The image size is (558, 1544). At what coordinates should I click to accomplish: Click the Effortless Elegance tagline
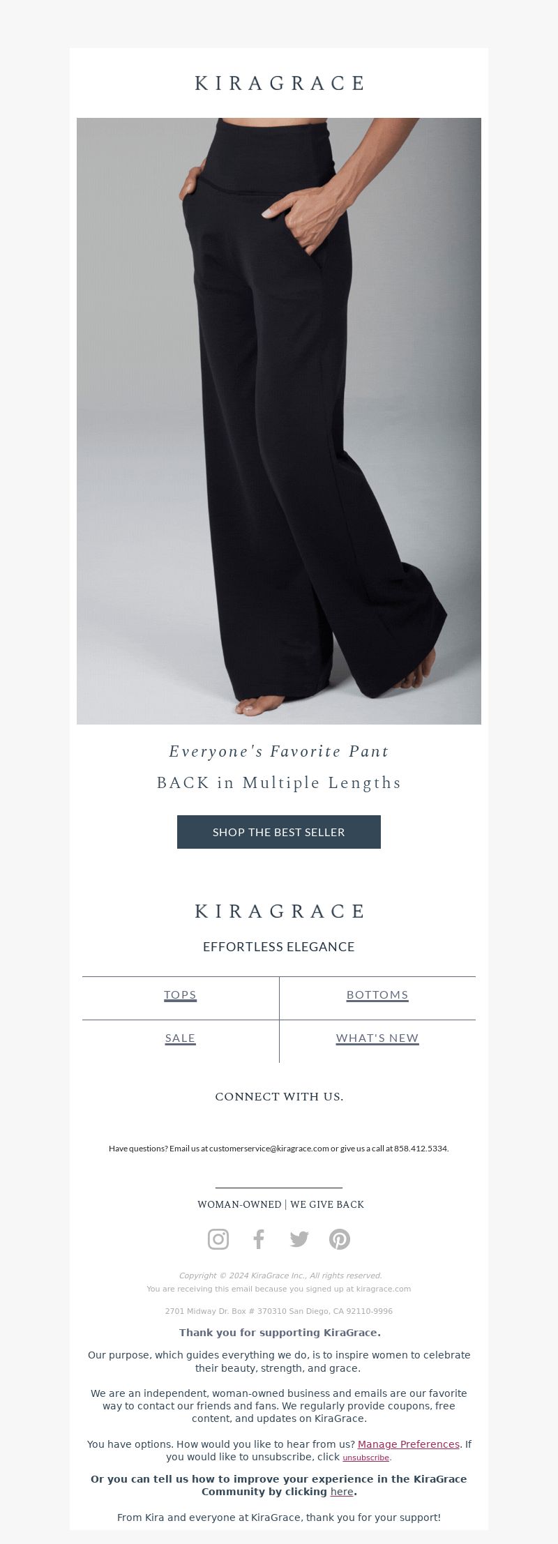[279, 947]
